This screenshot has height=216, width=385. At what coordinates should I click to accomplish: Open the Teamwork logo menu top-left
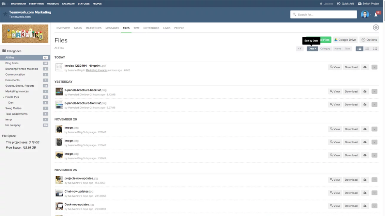coord(4,4)
